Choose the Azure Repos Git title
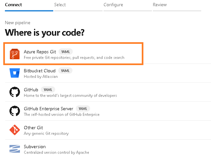 point(40,52)
